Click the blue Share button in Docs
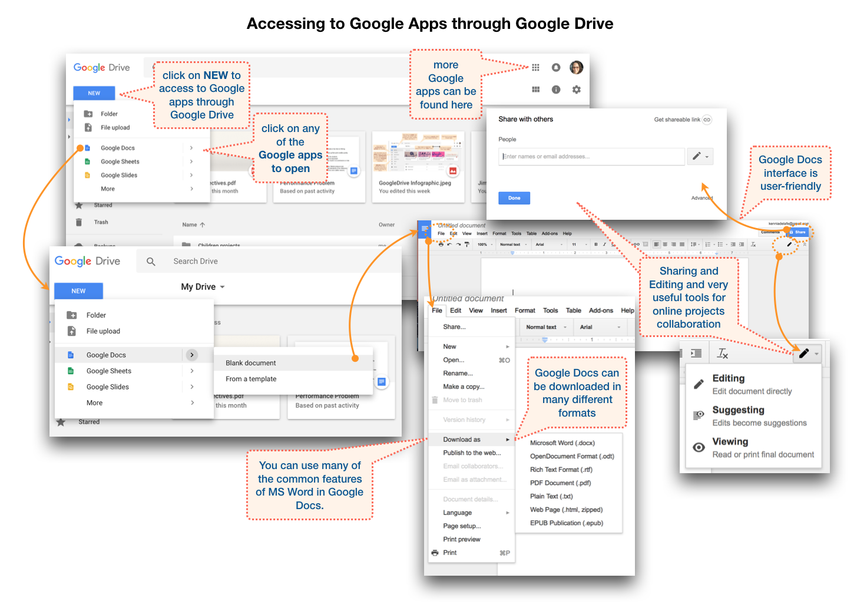This screenshot has height=614, width=867. point(799,232)
